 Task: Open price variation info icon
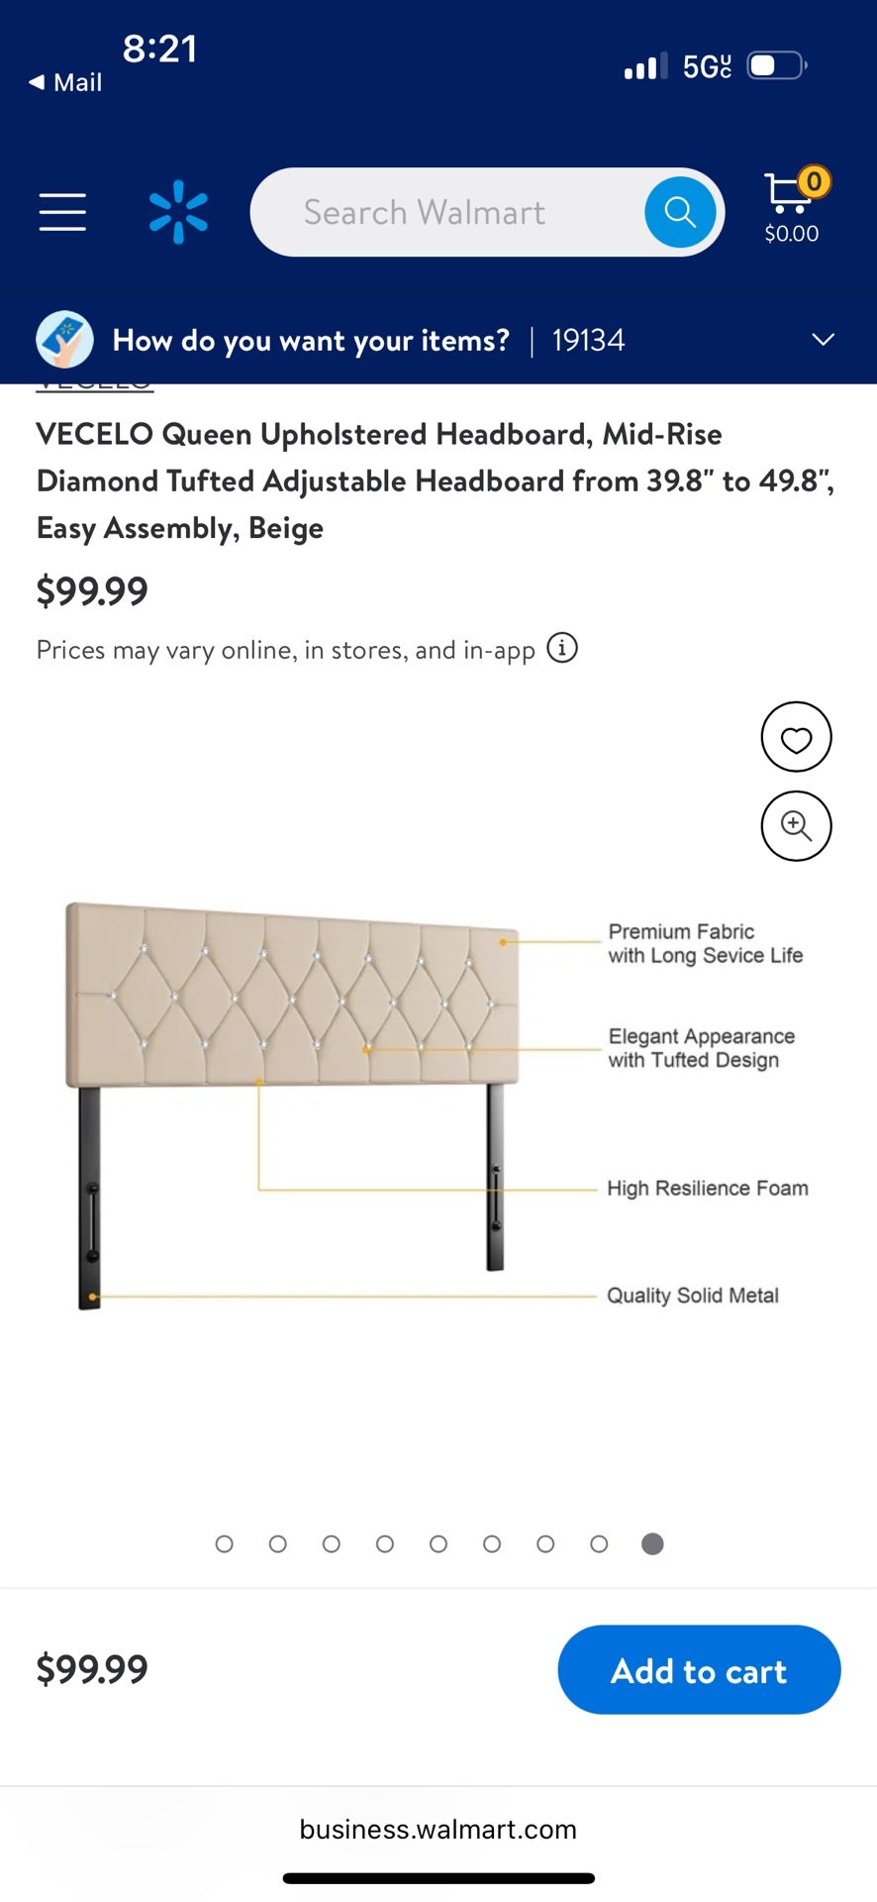click(x=562, y=649)
